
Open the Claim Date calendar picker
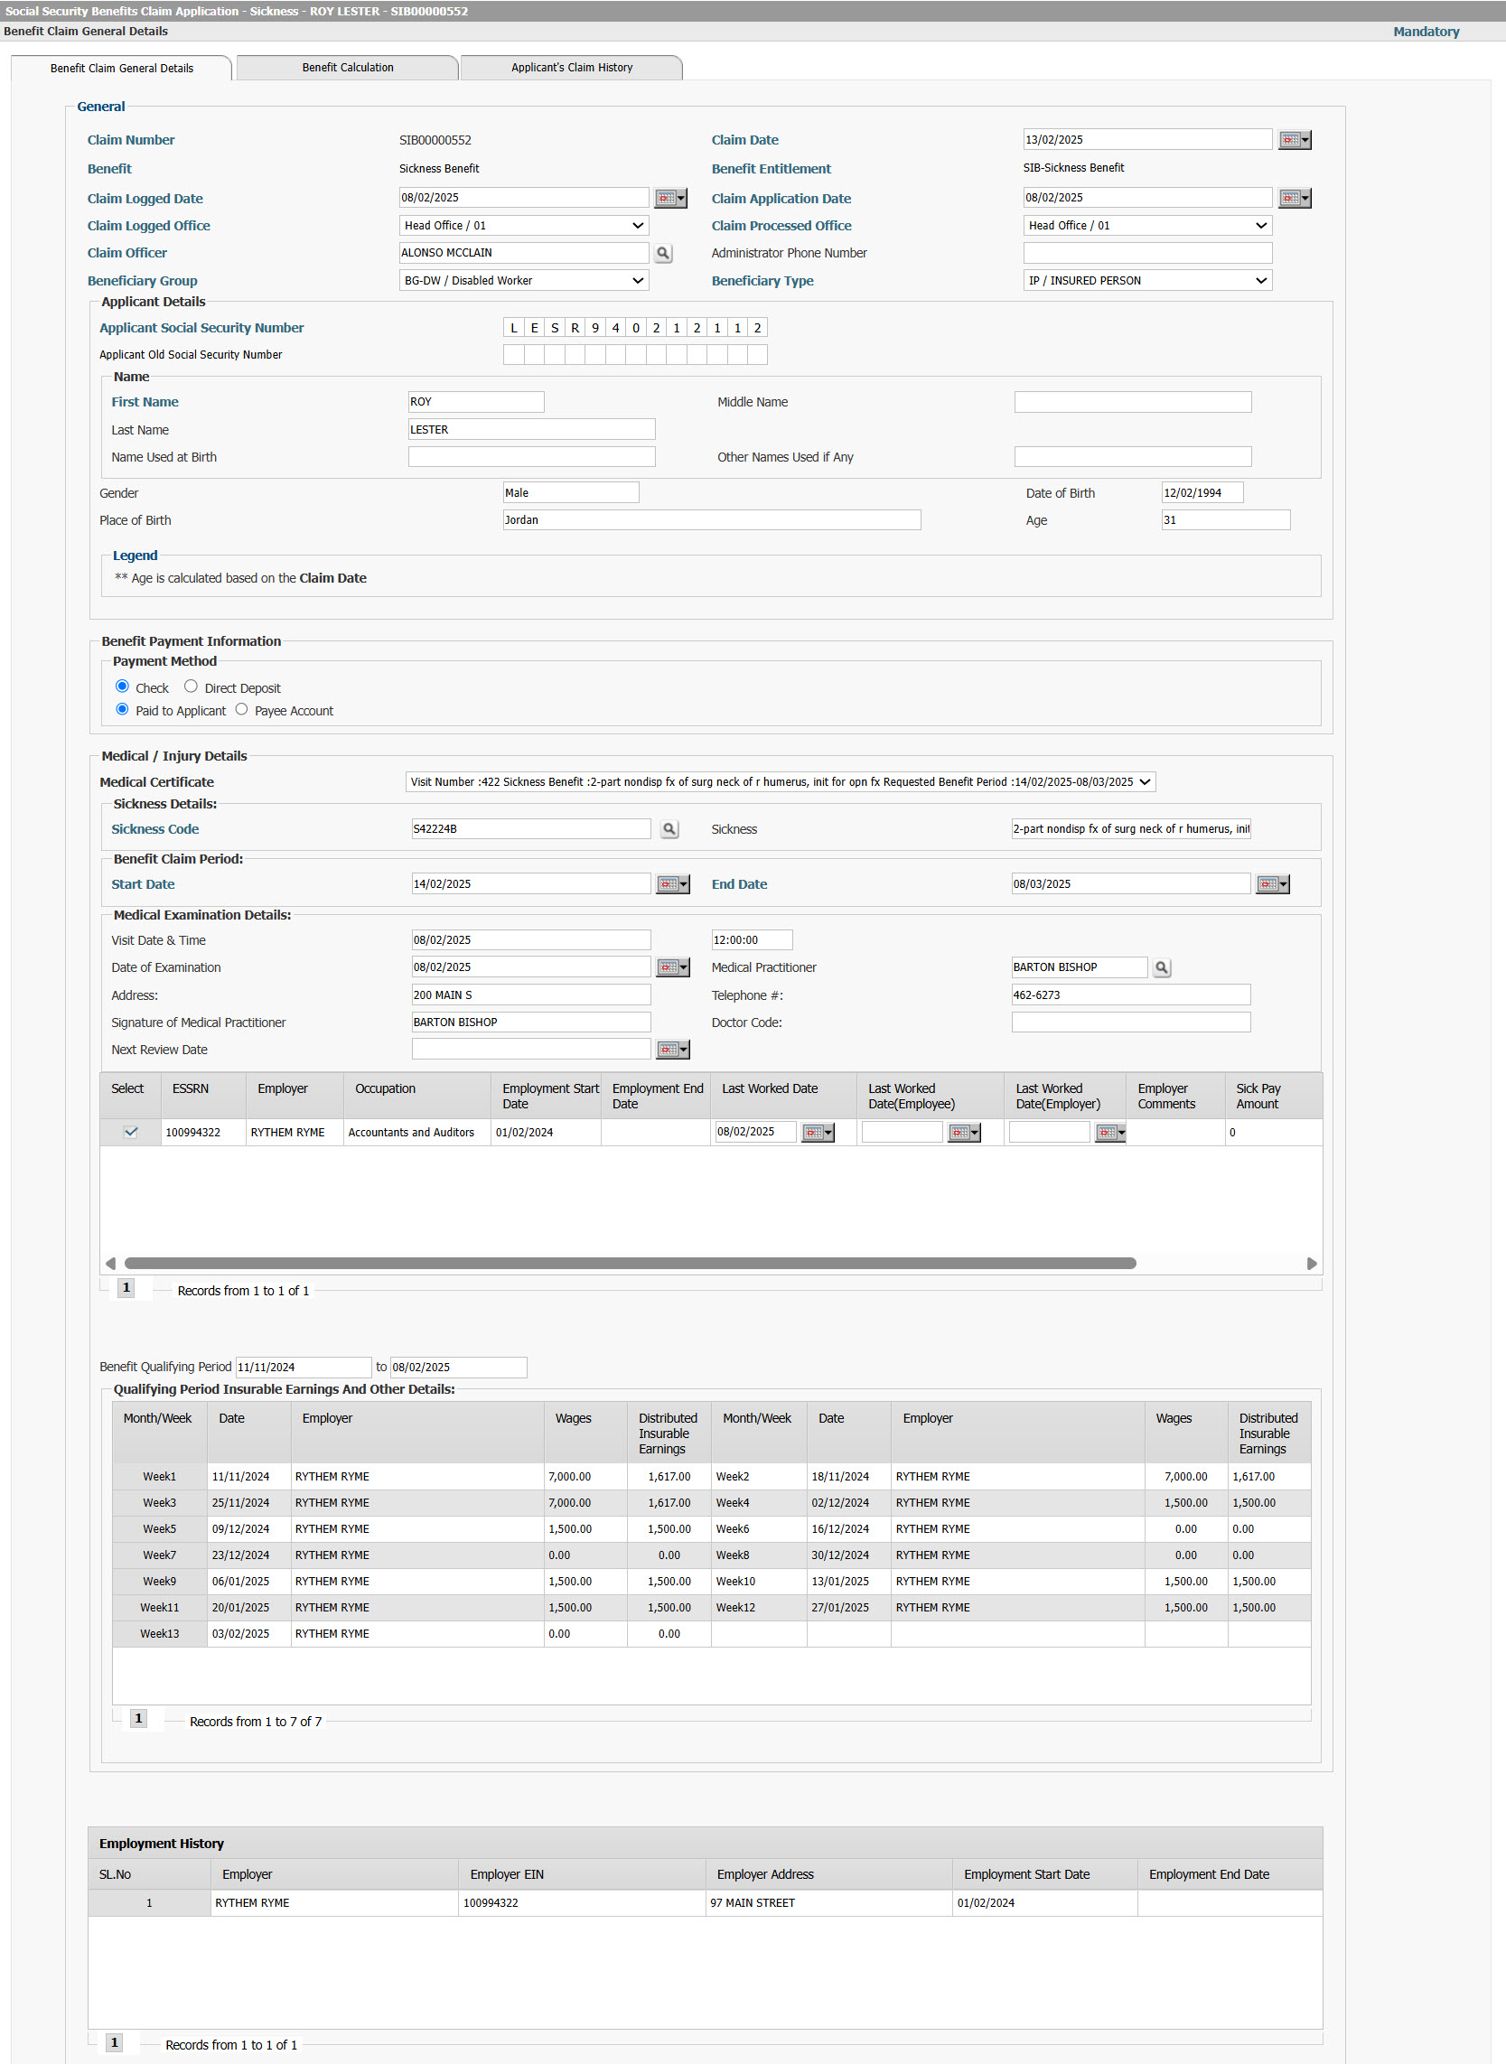coord(1295,139)
